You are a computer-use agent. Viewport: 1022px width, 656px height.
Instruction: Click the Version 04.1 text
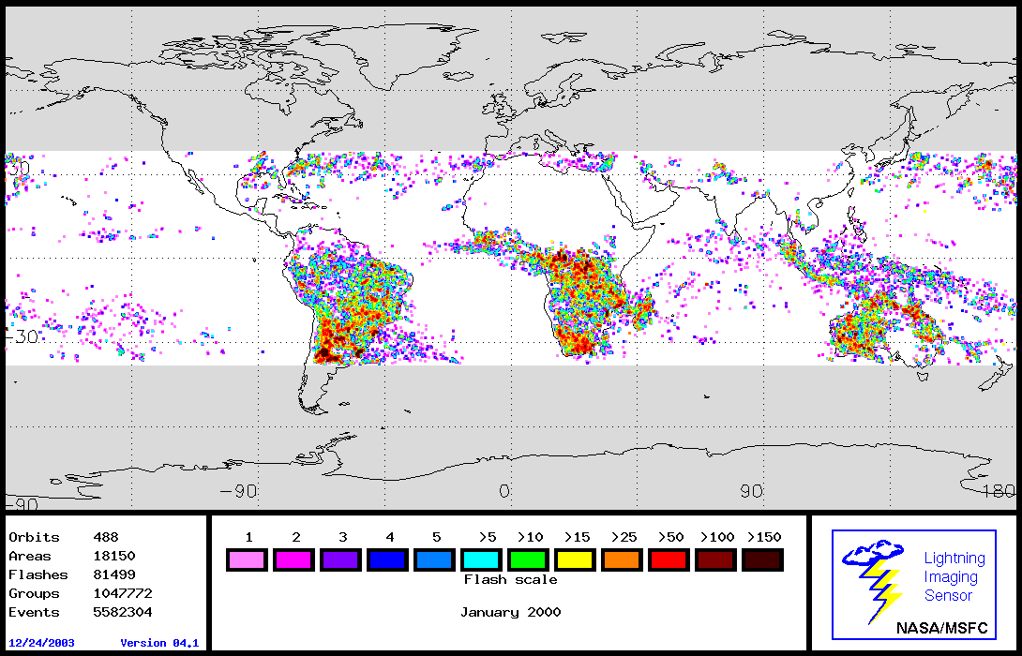point(159,643)
